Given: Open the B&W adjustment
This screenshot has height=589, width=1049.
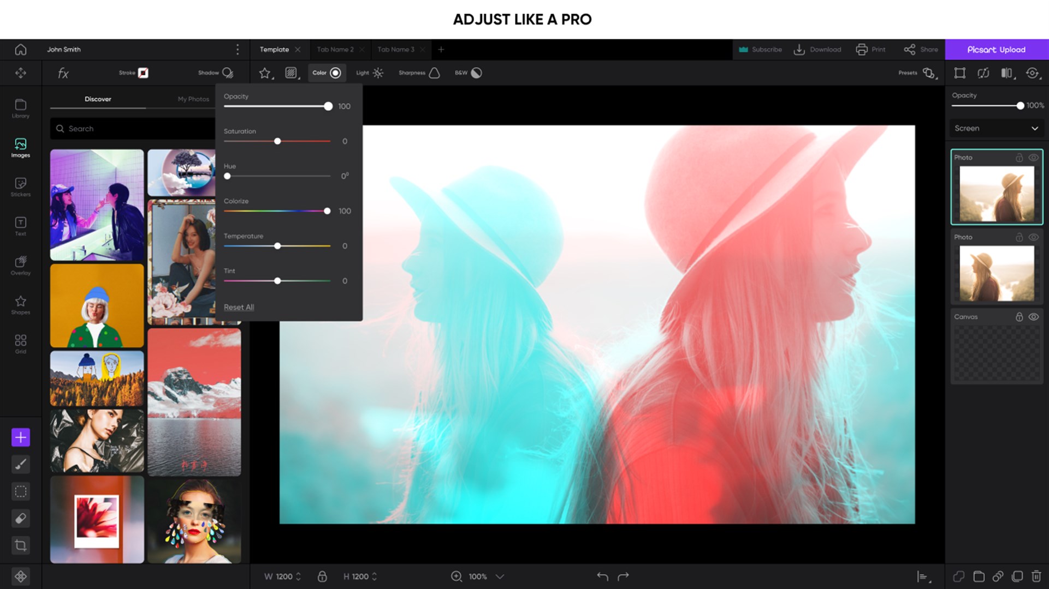Looking at the screenshot, I should coord(467,73).
